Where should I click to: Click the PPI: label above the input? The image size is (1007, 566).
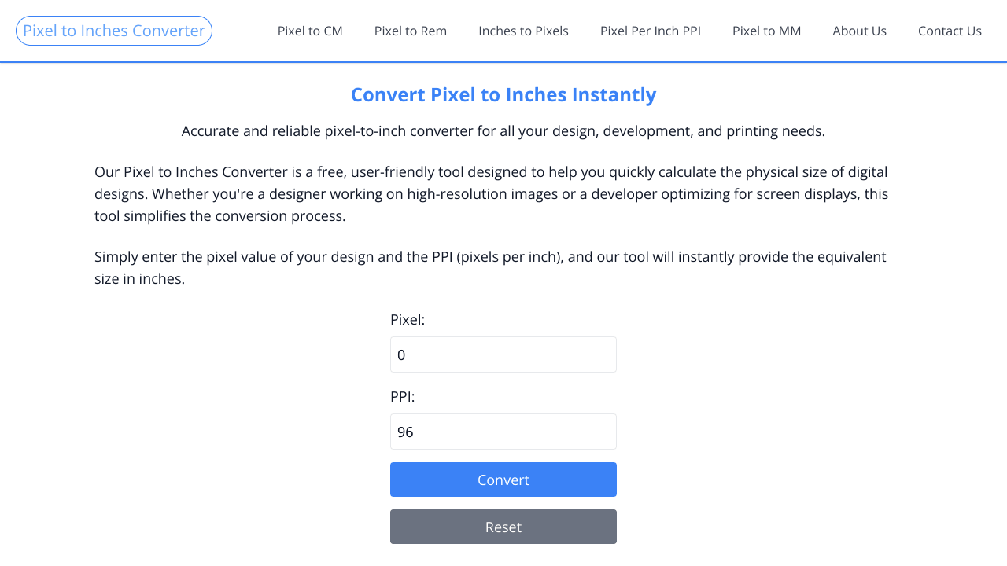[402, 396]
